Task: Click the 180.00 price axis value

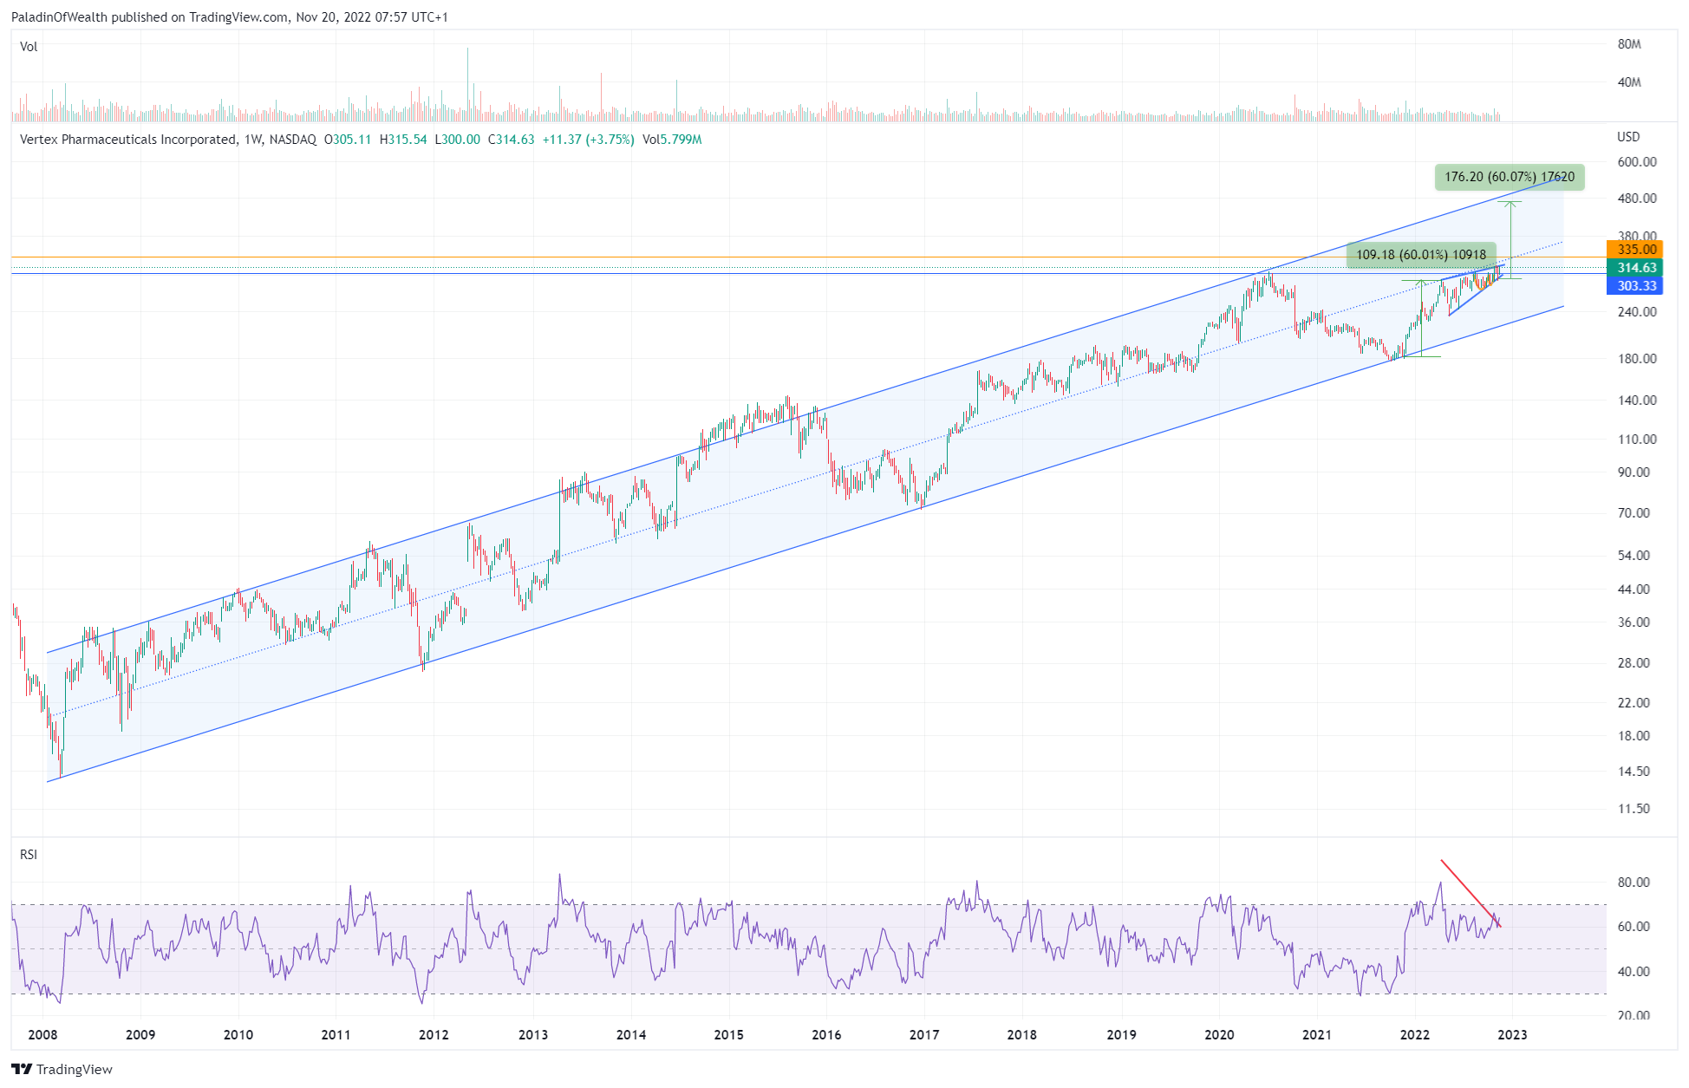Action: (1637, 359)
